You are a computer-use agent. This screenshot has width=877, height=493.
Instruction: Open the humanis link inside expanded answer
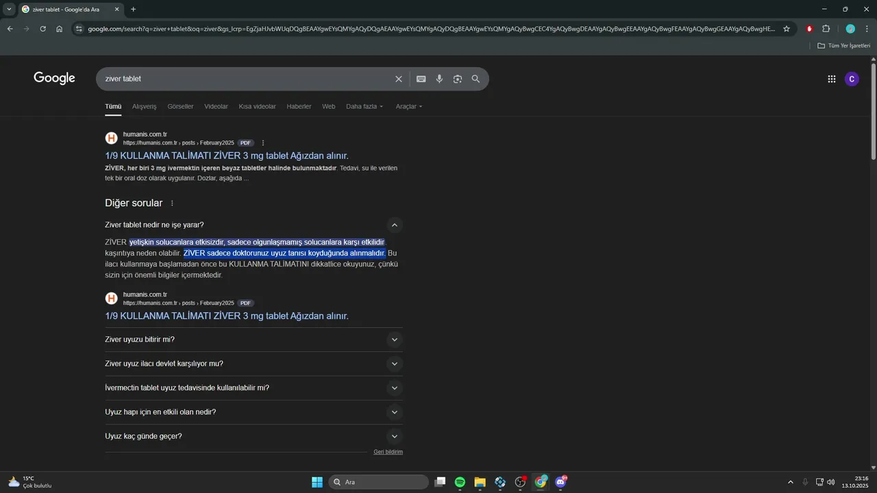(x=227, y=316)
